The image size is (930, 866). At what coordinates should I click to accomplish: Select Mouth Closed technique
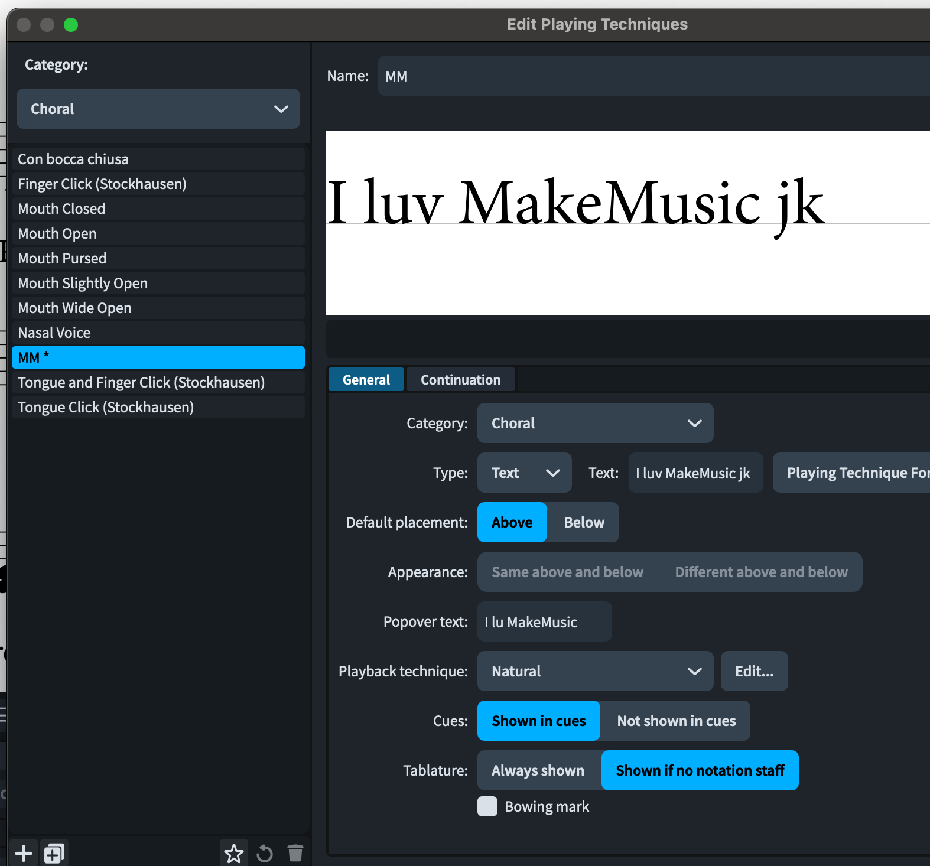pos(158,209)
